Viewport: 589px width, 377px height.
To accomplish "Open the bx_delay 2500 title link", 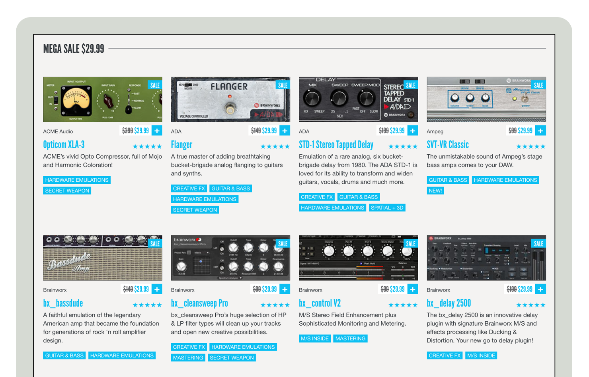I will (449, 303).
